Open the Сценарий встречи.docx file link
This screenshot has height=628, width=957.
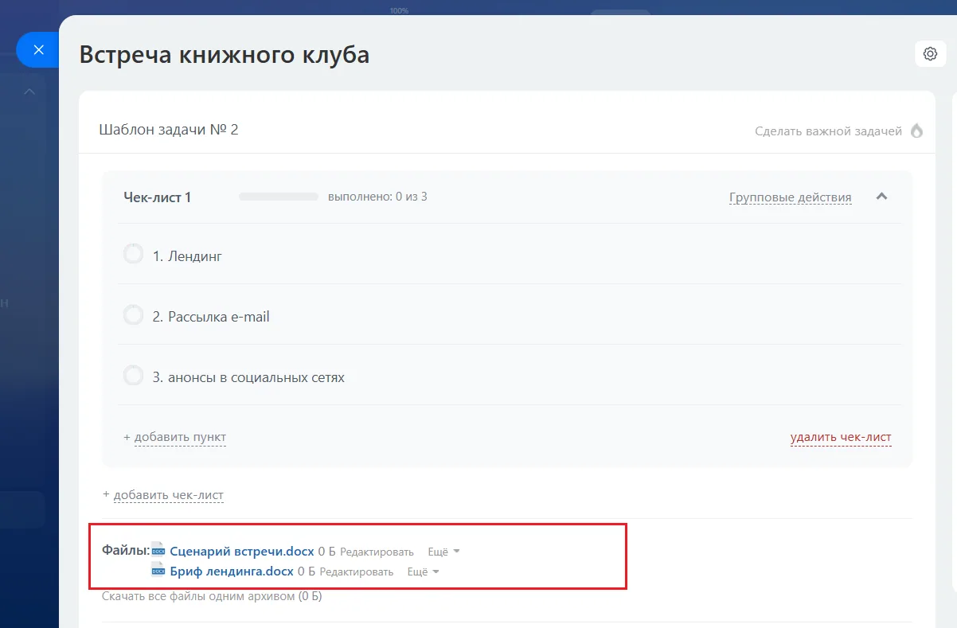[x=243, y=551]
